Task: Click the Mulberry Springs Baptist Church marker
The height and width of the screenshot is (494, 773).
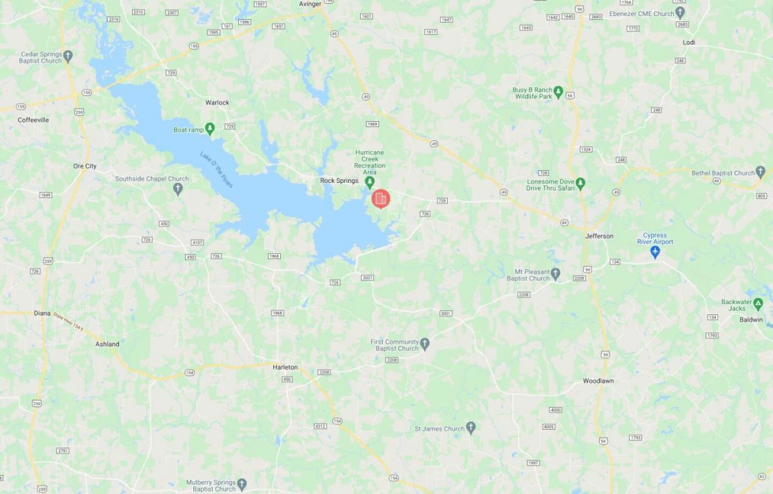Action: [242, 484]
